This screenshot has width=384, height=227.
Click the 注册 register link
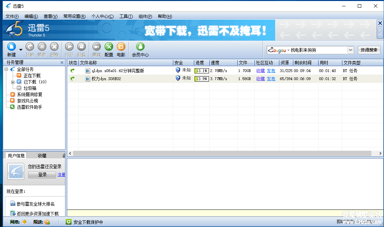pos(61,175)
